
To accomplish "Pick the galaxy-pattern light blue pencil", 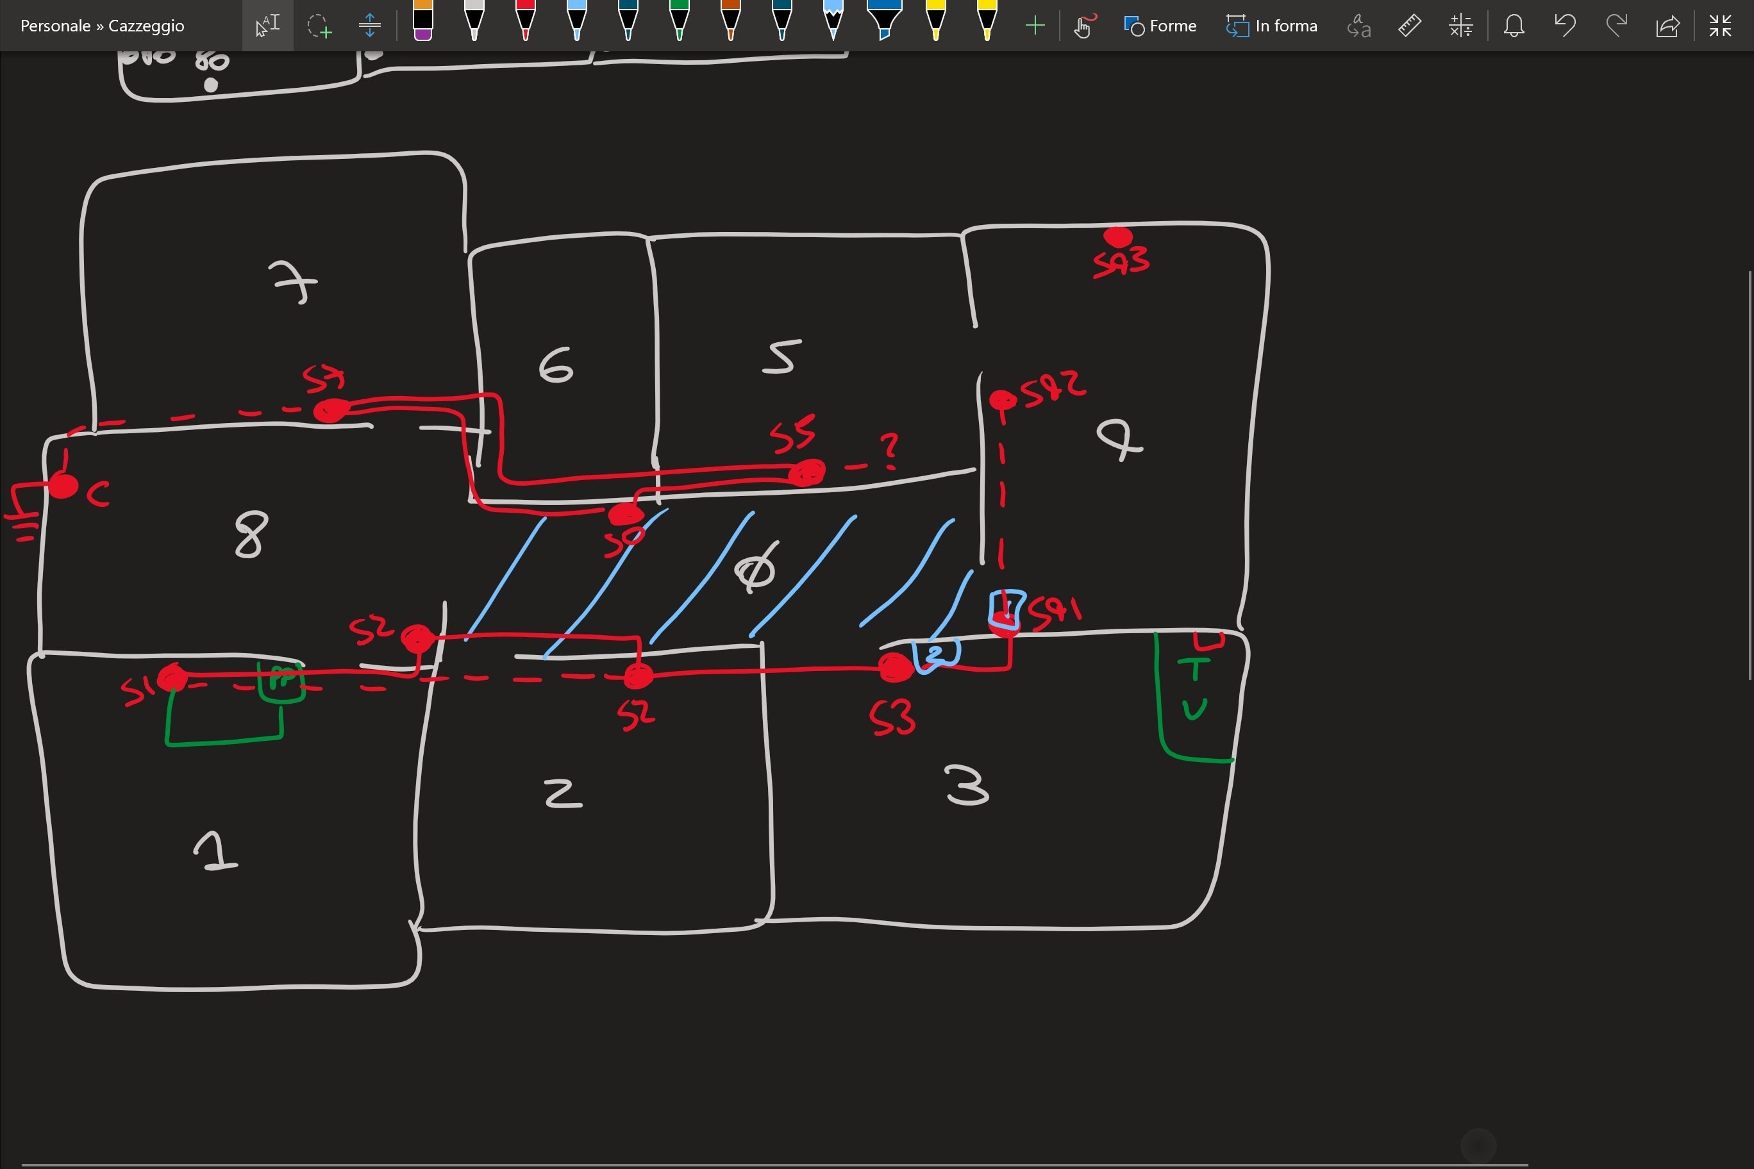I will pyautogui.click(x=833, y=22).
